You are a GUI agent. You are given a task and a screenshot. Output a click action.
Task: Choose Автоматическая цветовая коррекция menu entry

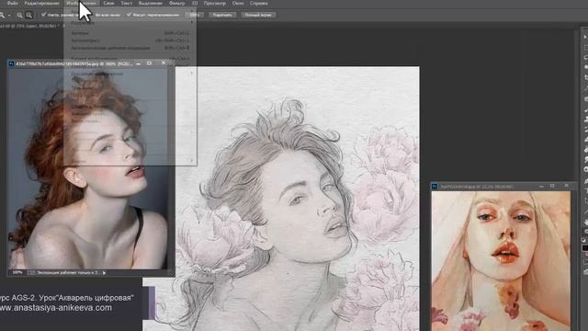pyautogui.click(x=130, y=48)
